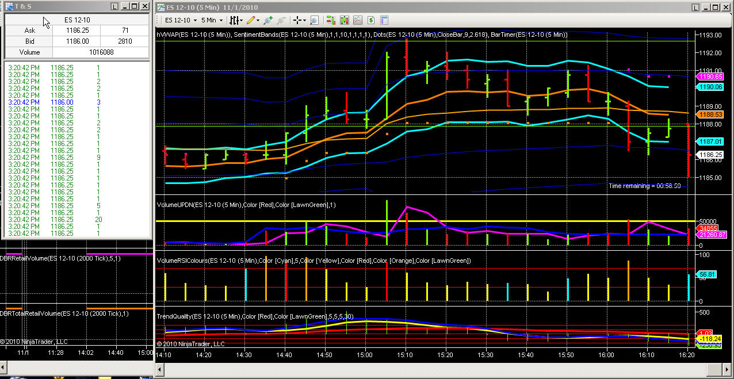
Task: Open the 5 Min interval dropdown
Action: click(x=212, y=20)
